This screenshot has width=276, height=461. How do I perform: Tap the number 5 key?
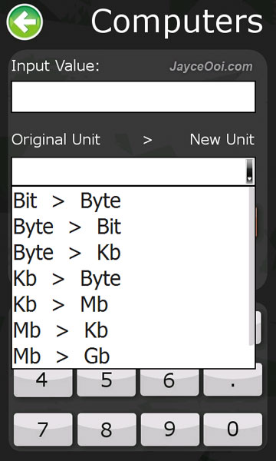pos(106,382)
